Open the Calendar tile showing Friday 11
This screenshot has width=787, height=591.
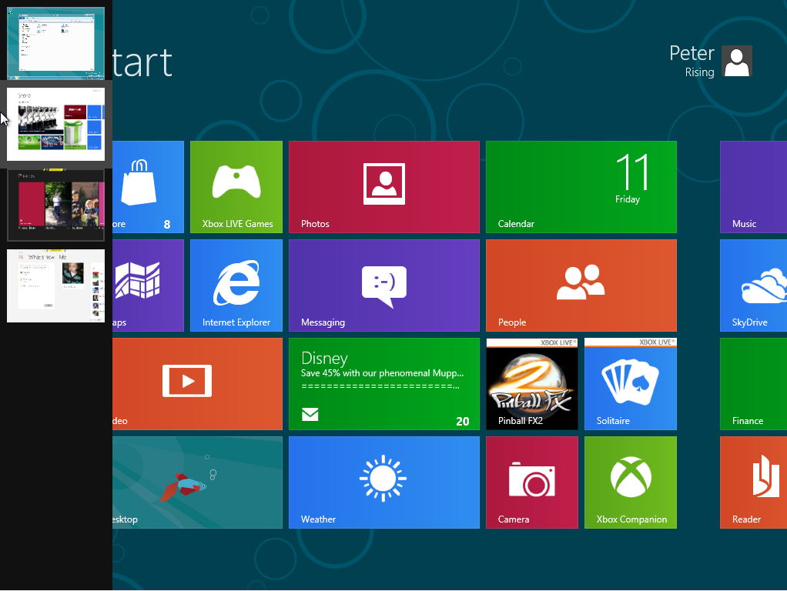[581, 187]
